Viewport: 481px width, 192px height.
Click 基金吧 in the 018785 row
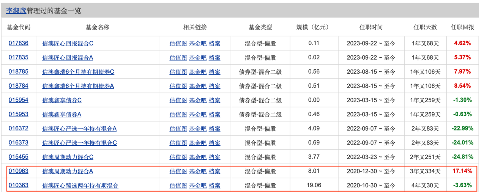[x=198, y=72]
